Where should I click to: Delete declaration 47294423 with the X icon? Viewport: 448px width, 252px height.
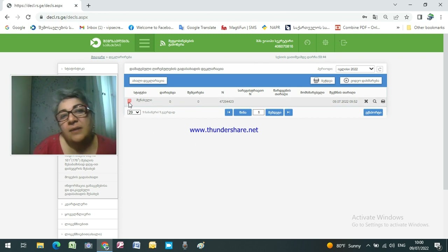click(366, 101)
